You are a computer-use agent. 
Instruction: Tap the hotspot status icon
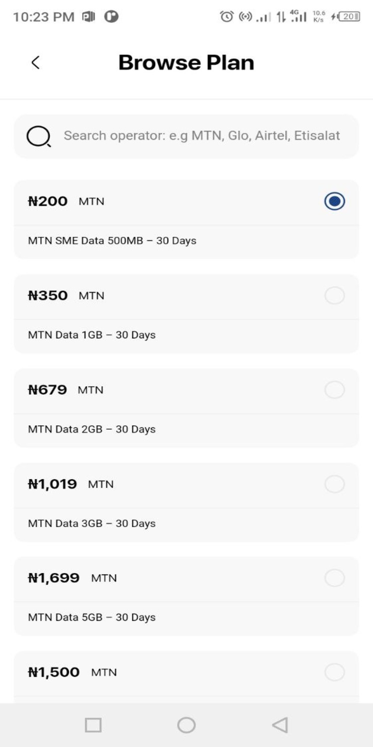pyautogui.click(x=246, y=16)
